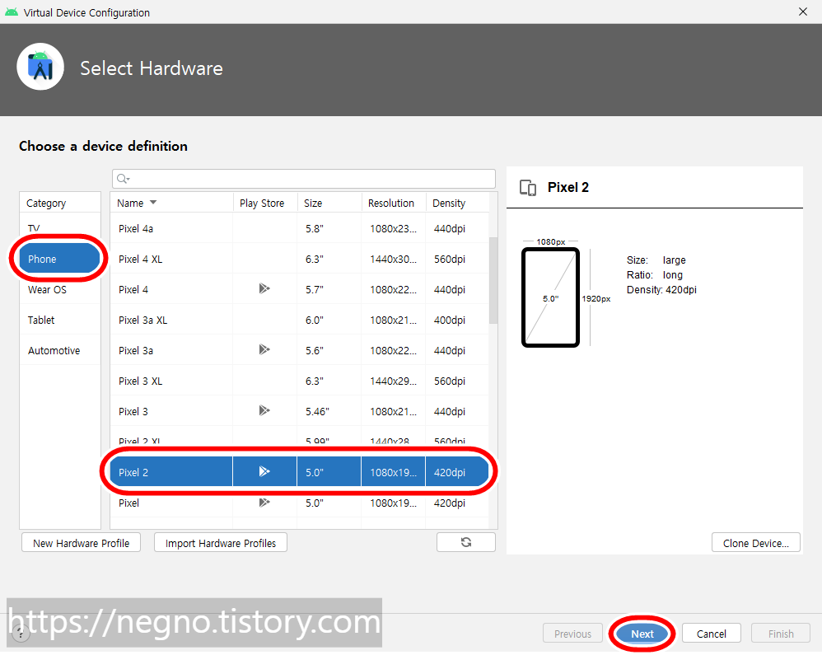Select the Pixel 3 device name

133,411
